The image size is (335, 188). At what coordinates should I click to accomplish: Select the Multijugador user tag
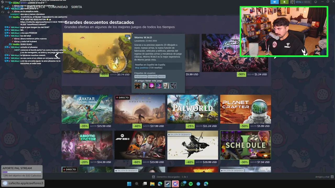click(141, 77)
